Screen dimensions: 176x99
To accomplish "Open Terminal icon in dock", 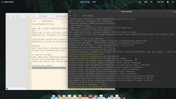I will [122, 96].
